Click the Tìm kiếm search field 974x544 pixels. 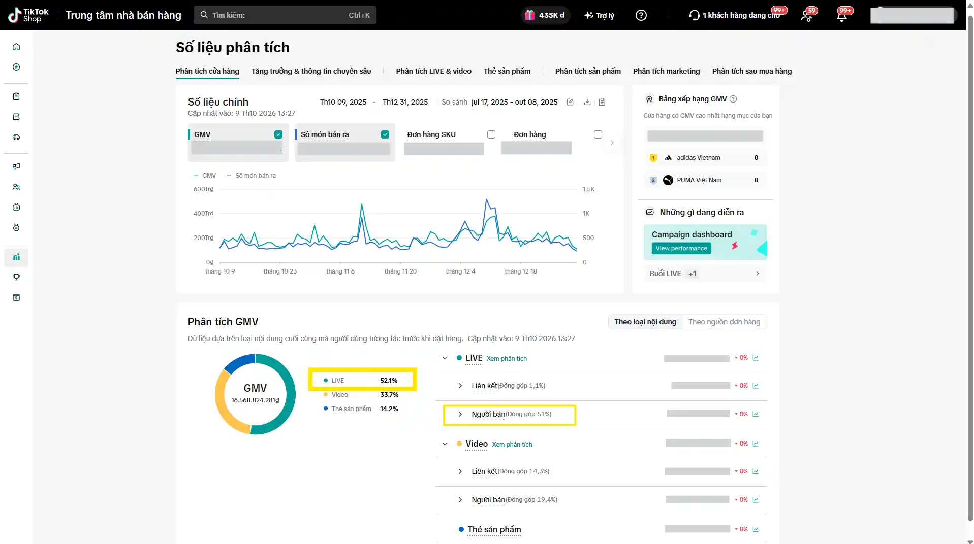[x=285, y=15]
